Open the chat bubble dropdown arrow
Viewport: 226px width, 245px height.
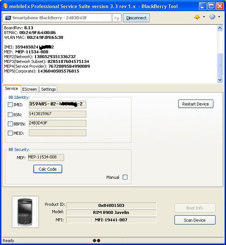point(219,17)
